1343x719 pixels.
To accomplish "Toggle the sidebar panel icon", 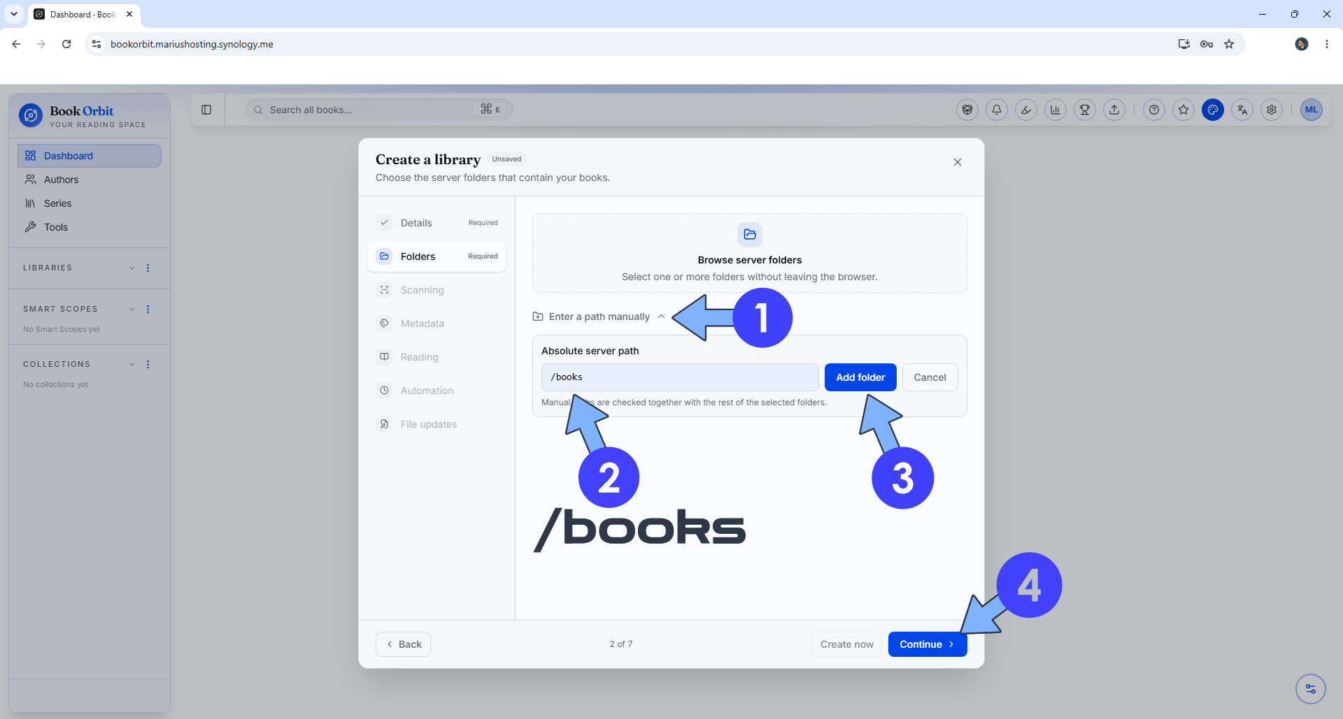I will tap(206, 110).
